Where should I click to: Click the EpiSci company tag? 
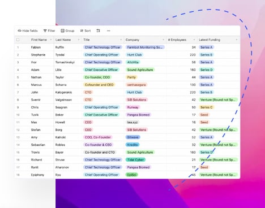point(131,175)
